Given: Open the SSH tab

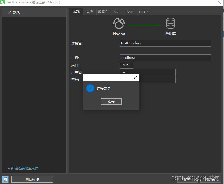Looking at the screenshot, I should 130,12.
